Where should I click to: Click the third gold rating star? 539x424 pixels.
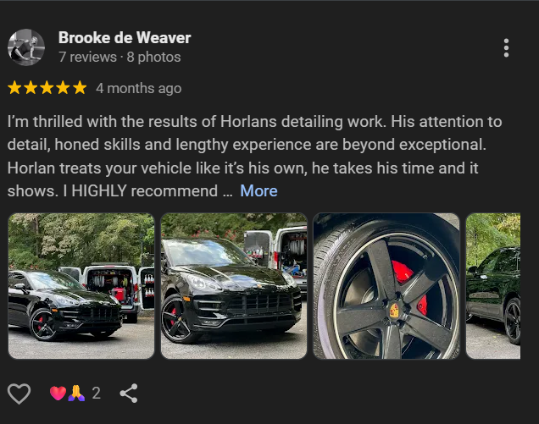tap(47, 87)
